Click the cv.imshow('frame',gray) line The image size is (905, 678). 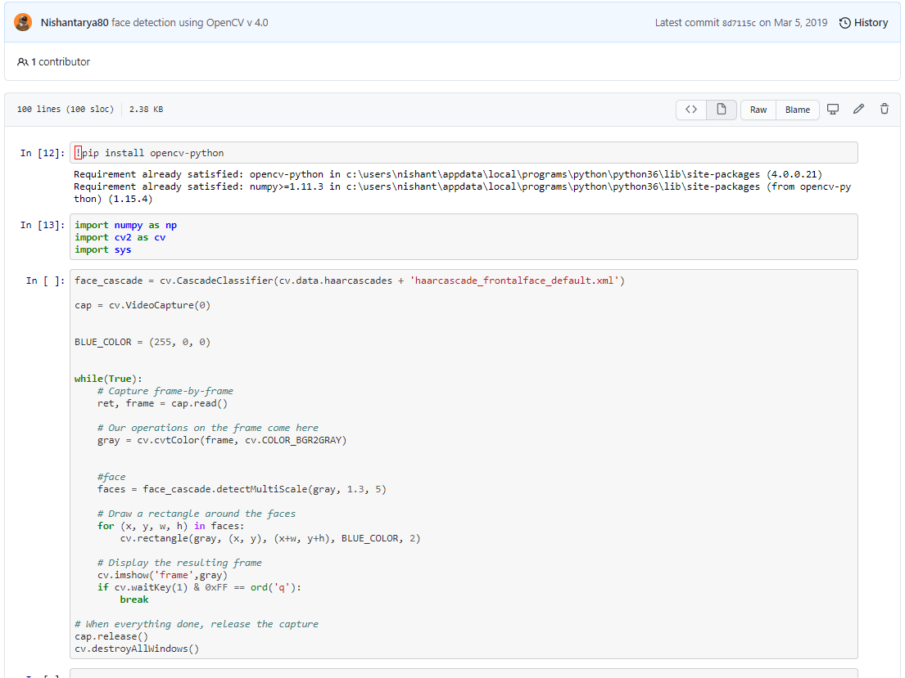(x=162, y=576)
